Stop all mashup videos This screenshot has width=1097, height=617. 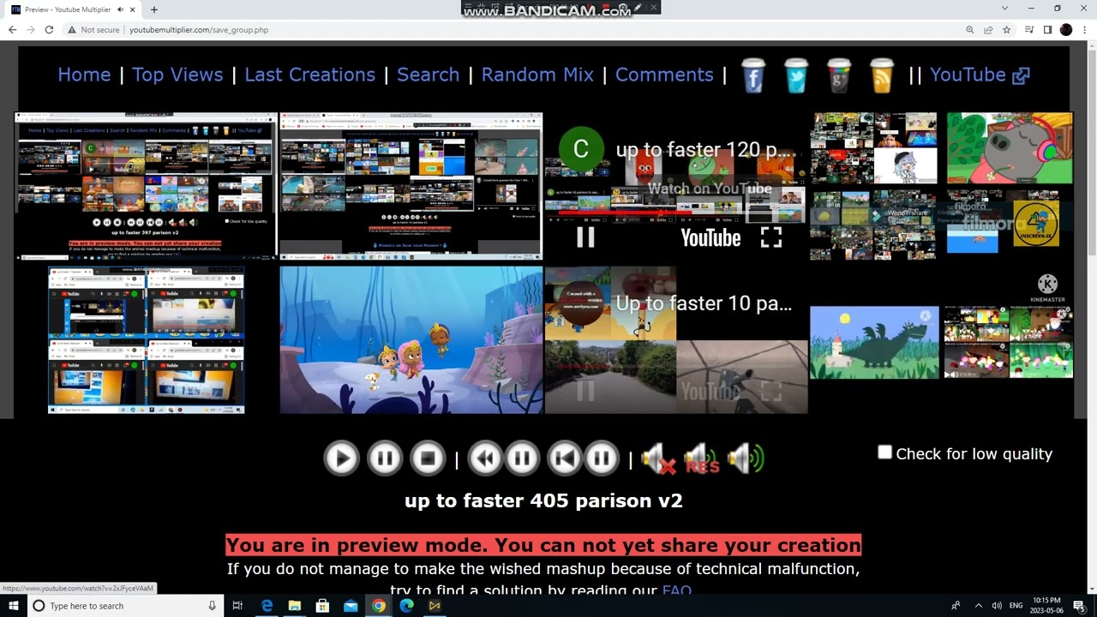click(x=428, y=458)
